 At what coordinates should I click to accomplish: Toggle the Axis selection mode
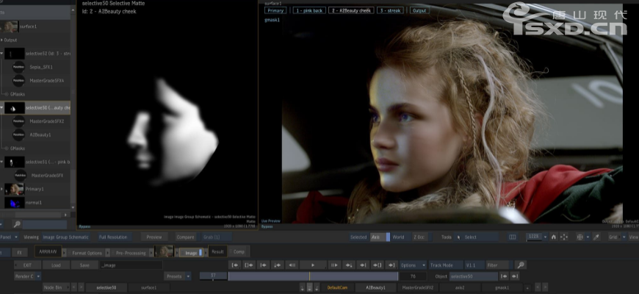tap(375, 237)
